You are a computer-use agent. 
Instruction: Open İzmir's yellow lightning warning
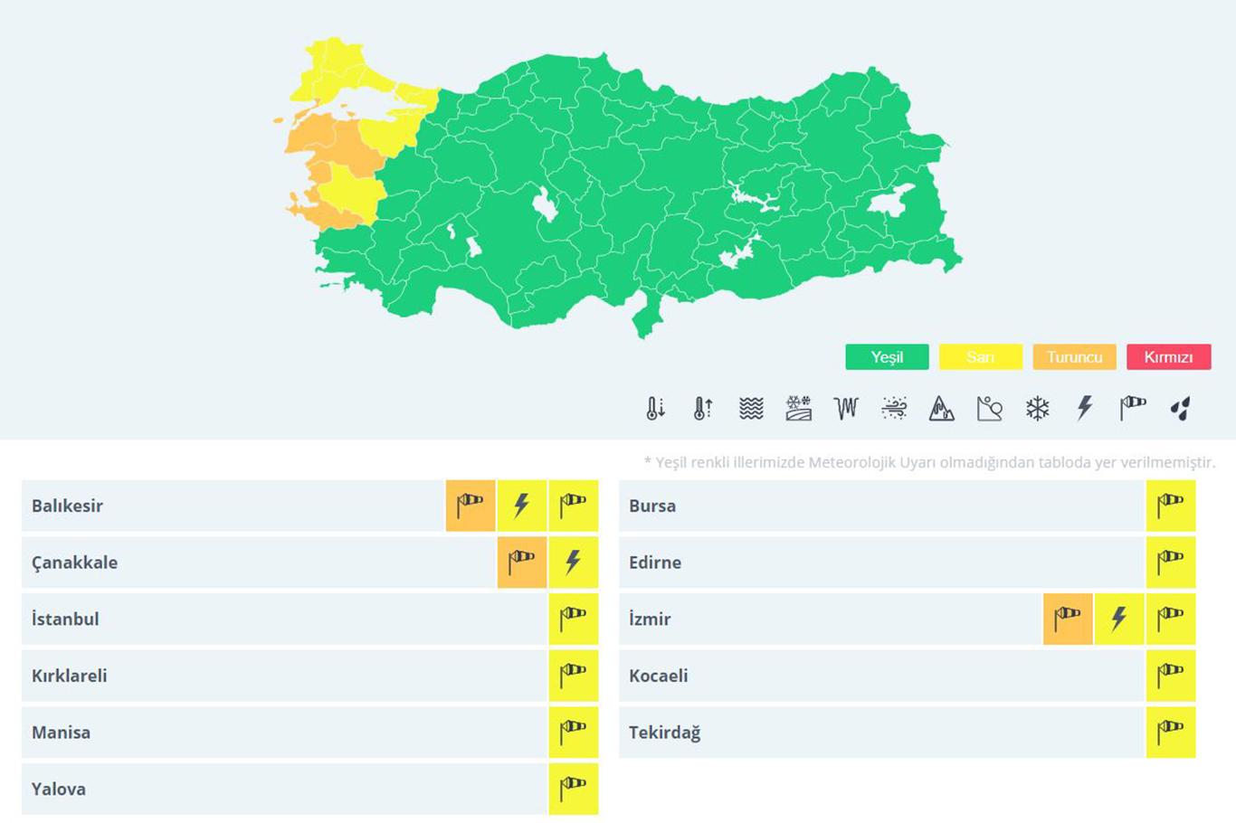[1119, 620]
